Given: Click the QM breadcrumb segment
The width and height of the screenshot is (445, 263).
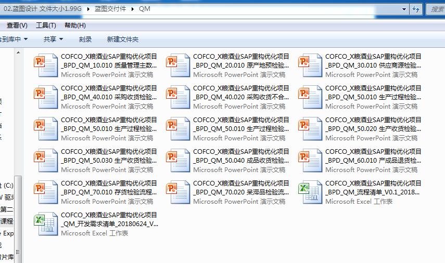Looking at the screenshot, I should [145, 9].
